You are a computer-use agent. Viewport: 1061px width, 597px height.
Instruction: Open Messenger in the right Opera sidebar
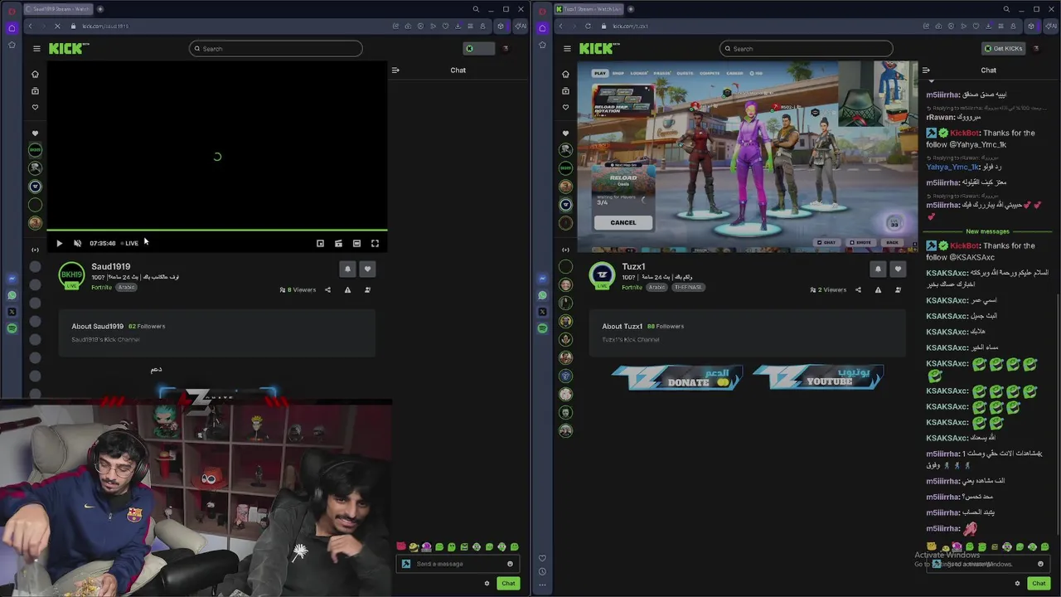[x=542, y=279]
